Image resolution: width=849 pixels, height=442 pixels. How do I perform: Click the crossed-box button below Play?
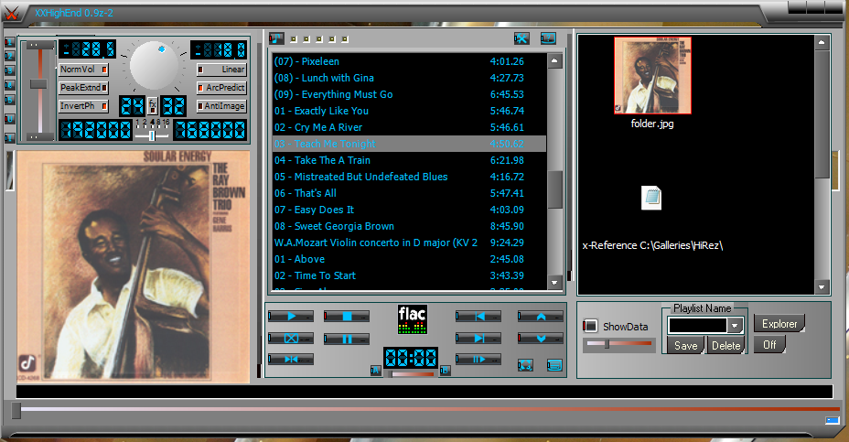pyautogui.click(x=291, y=339)
